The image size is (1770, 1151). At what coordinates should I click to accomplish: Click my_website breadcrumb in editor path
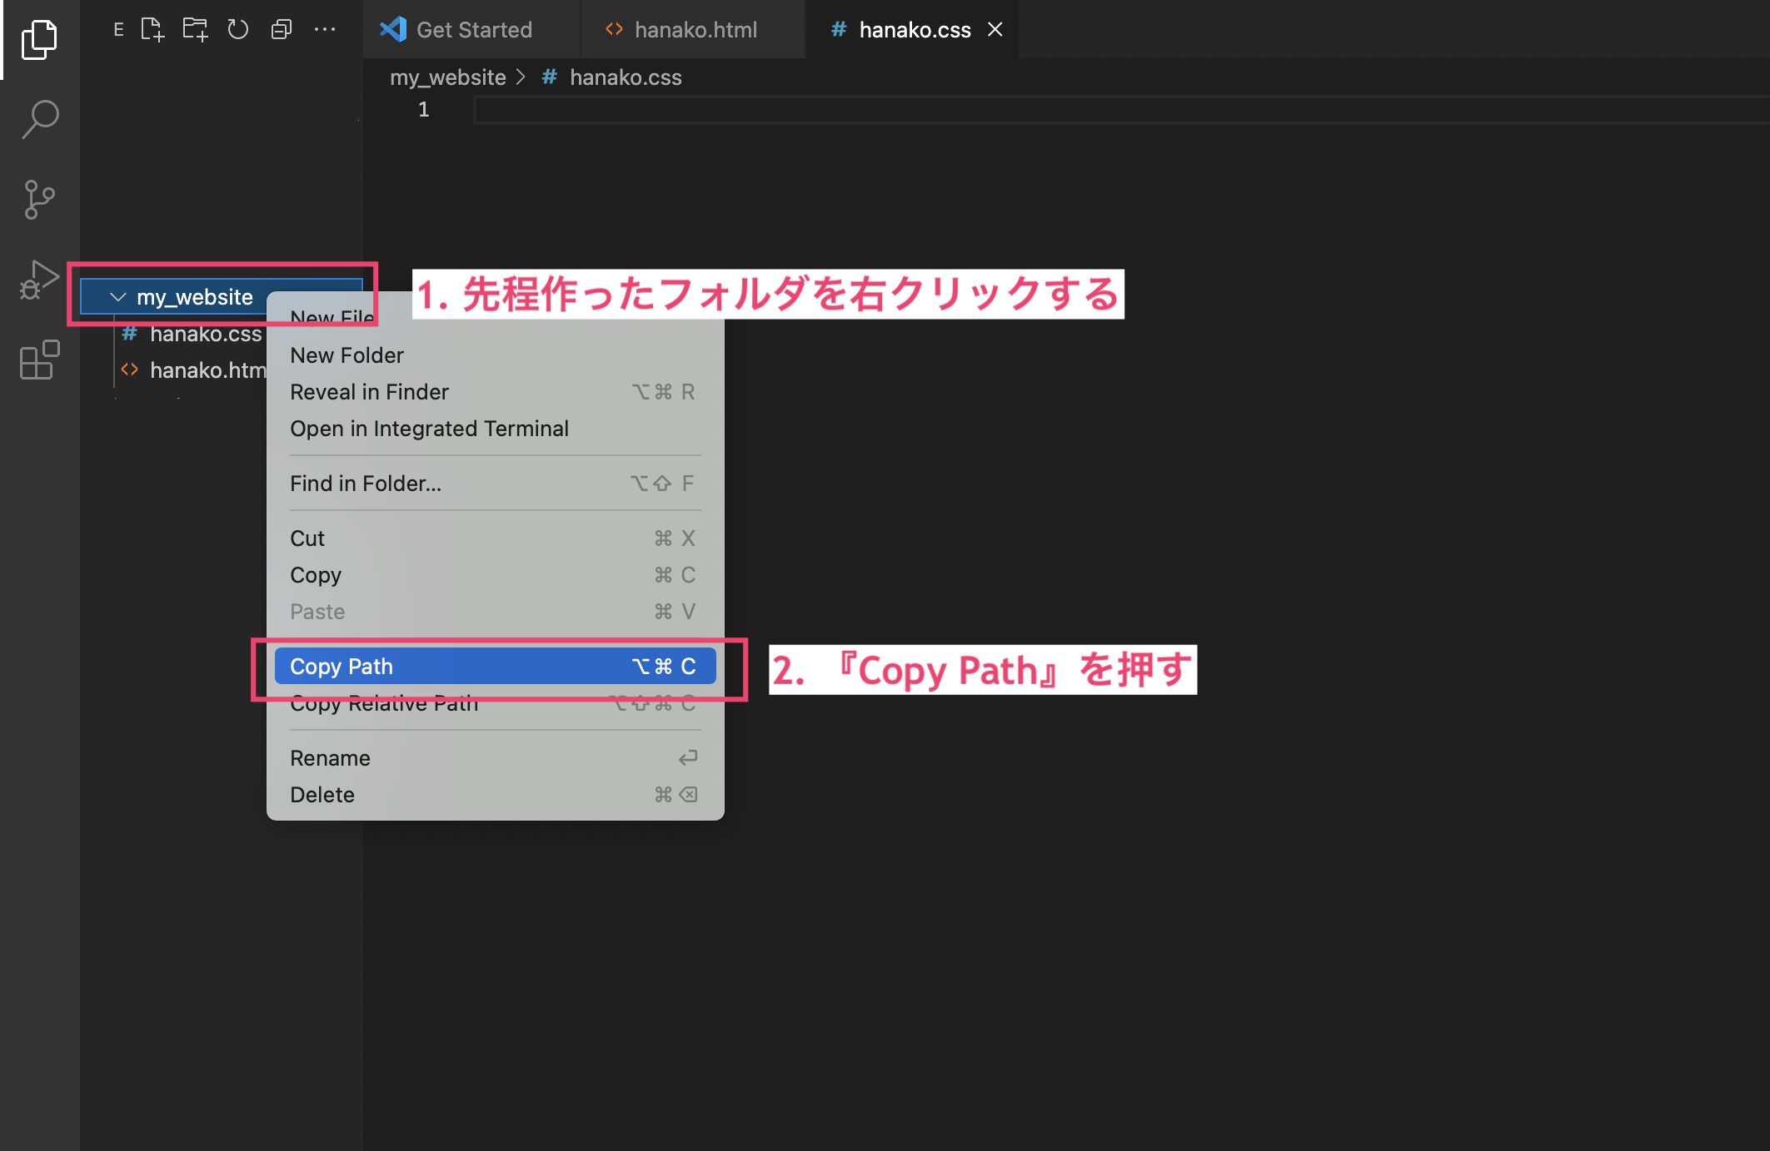click(447, 77)
